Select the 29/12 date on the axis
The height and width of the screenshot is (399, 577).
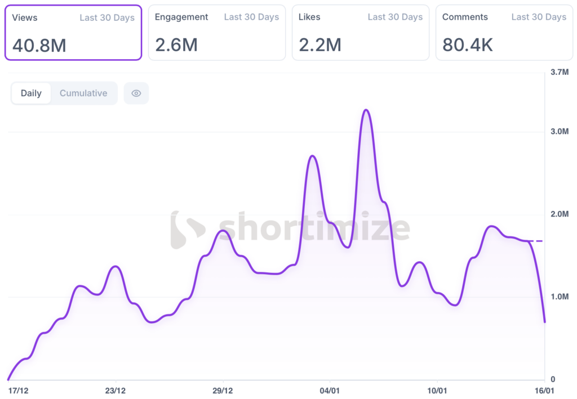223,390
